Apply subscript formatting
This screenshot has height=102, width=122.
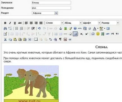click(82, 34)
